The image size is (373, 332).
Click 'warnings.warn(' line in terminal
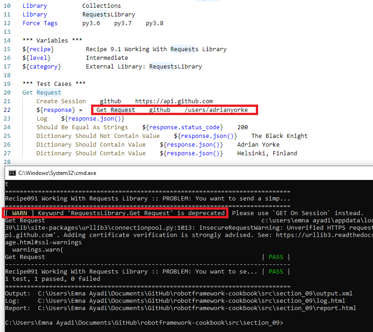(x=38, y=250)
